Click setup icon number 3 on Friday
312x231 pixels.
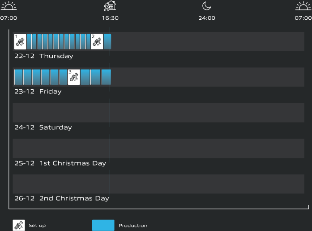coord(74,77)
